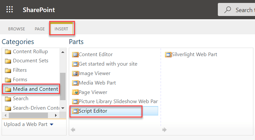Screen dimensions: 255x140
Task: Click the Search-Driven Content folder icon
Action: pyautogui.click(x=8, y=108)
